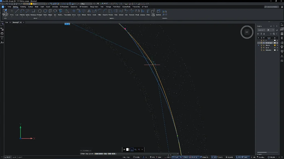The width and height of the screenshot is (284, 159).
Task: Toggle DYN in status bar
Action: coord(238,157)
